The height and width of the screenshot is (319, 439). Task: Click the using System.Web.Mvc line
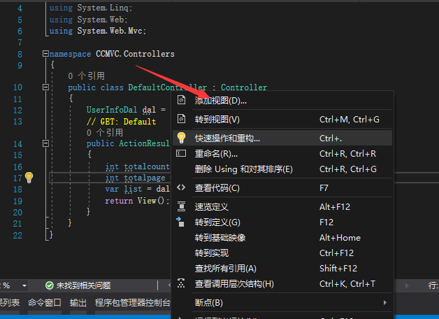click(98, 31)
